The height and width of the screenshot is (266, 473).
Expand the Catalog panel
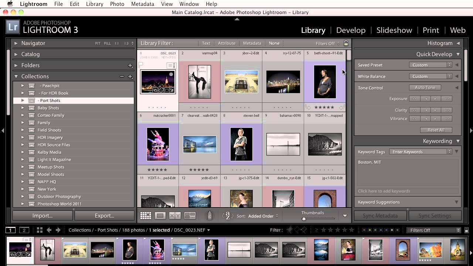(x=16, y=54)
